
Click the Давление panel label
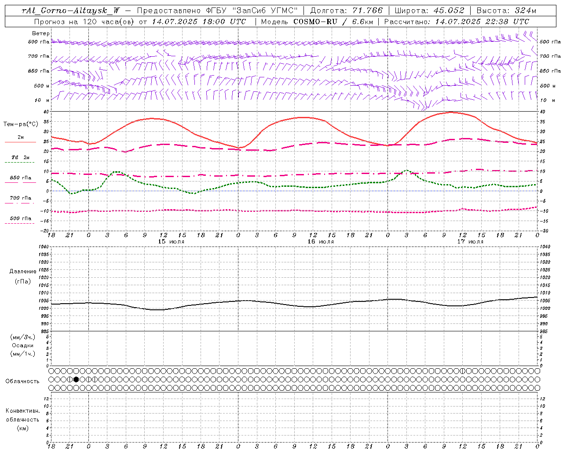pos(22,272)
